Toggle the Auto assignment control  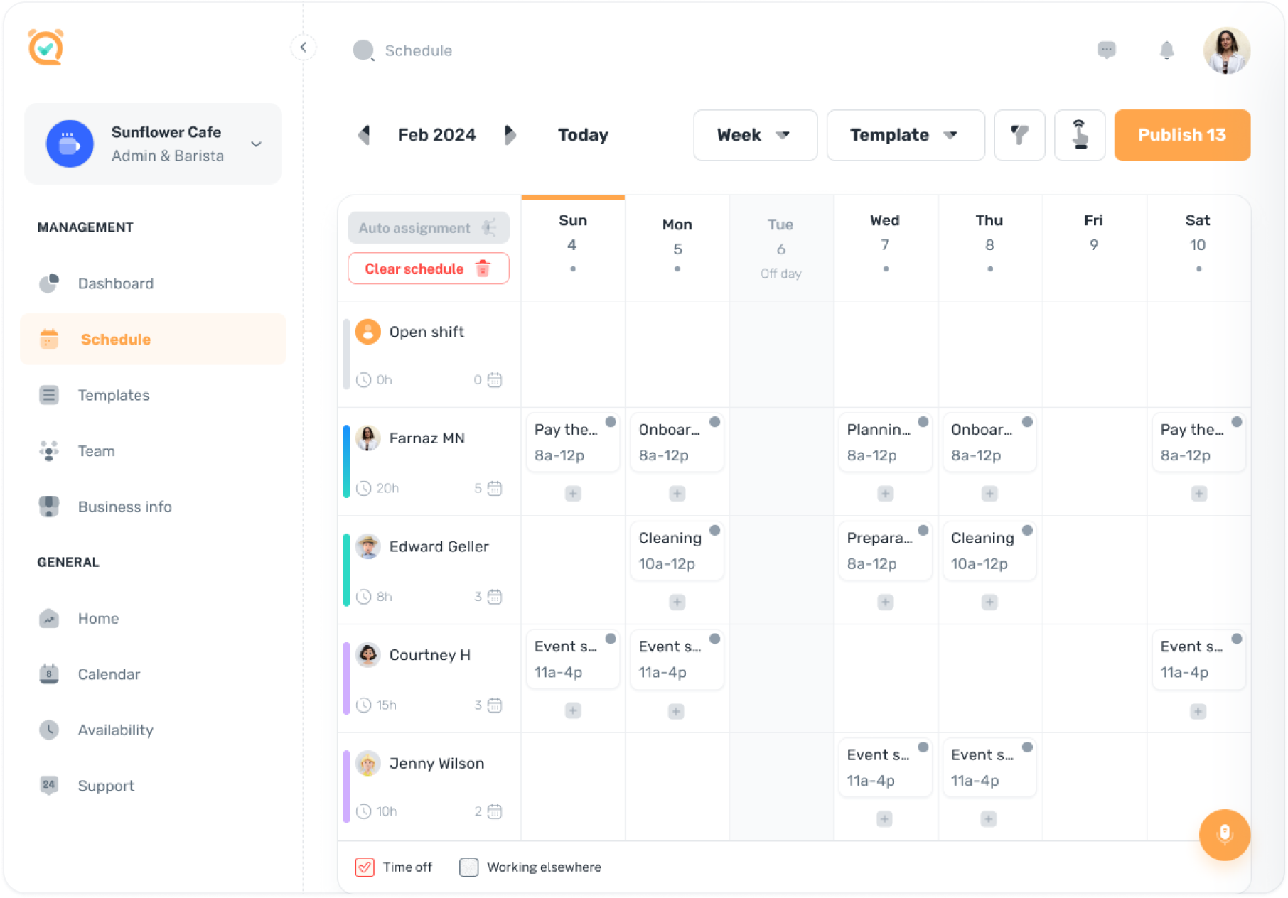coord(428,227)
